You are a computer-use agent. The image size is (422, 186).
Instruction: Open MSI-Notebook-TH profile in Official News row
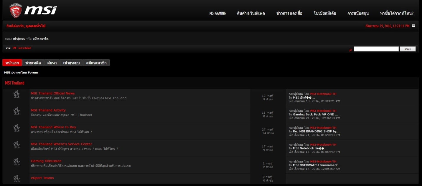[323, 94]
